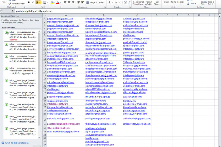Select recovered alibaba file at 8:55 AM
Viewport: 221px width, 147px height.
[x=21, y=119]
